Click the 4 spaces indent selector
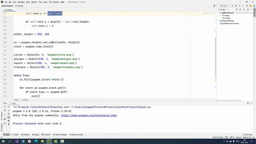256x144 pixels. [x=238, y=137]
